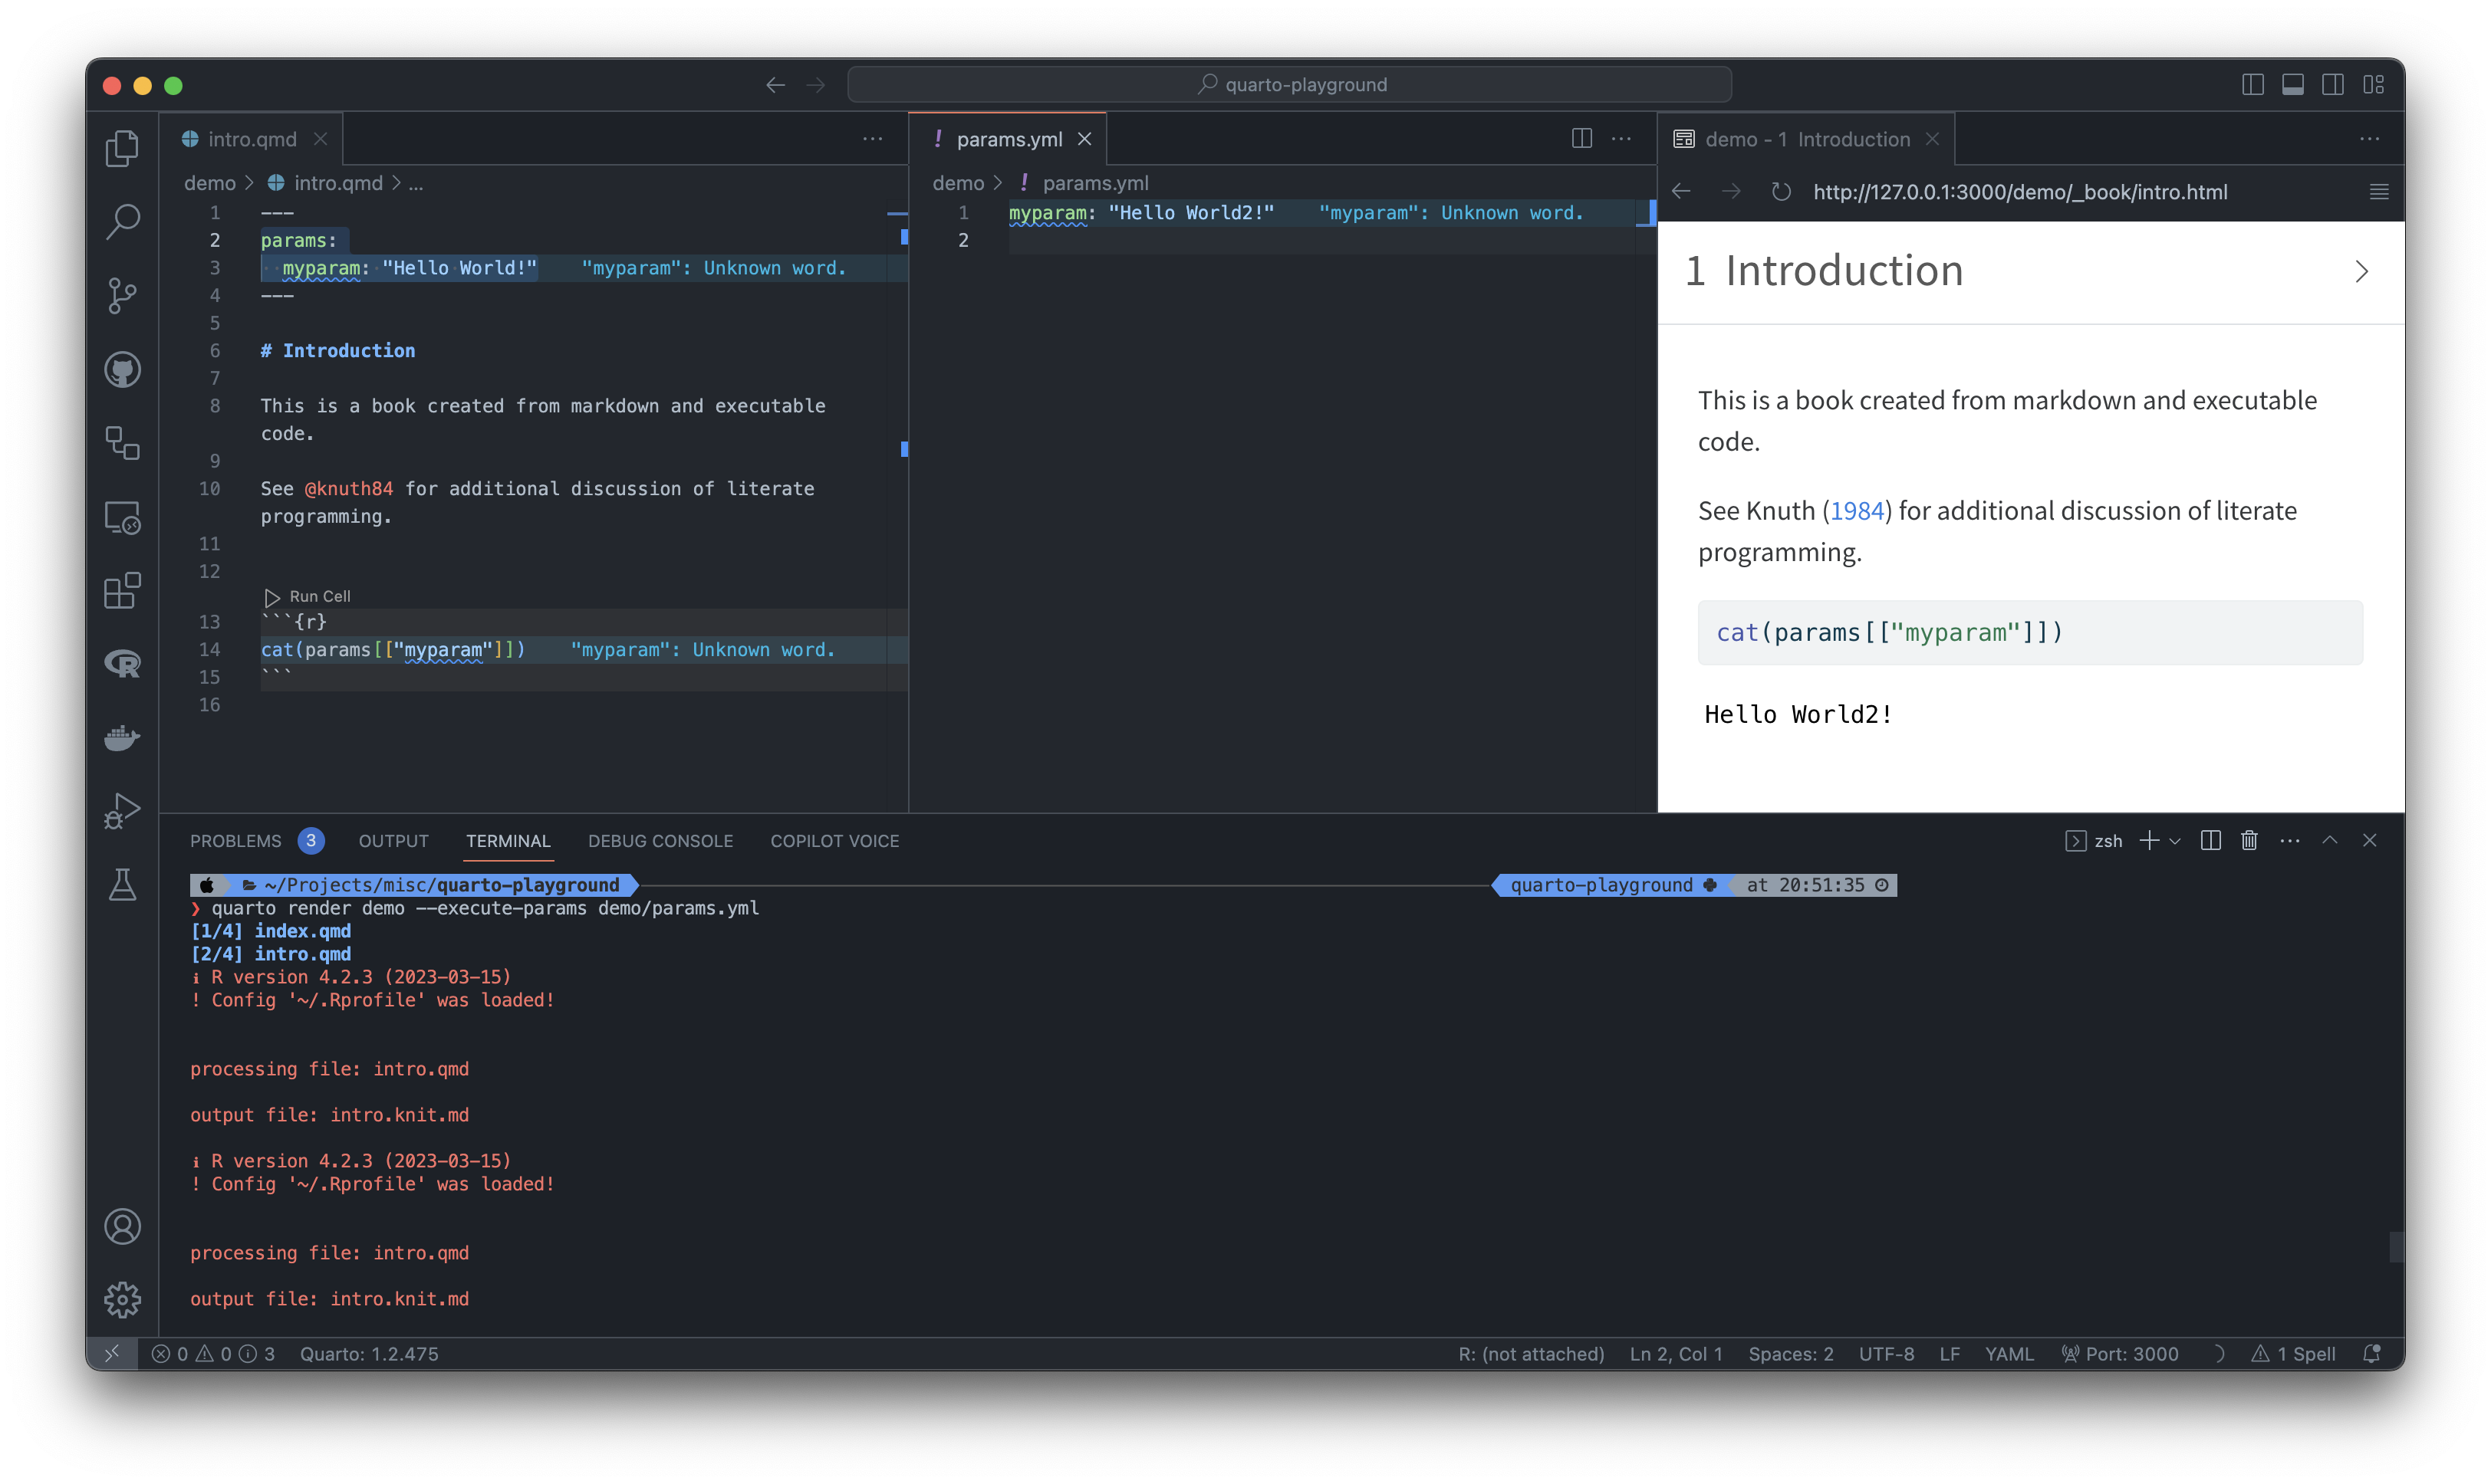Open Run and Debug view
Screen dimensions: 2491x1484
(122, 811)
